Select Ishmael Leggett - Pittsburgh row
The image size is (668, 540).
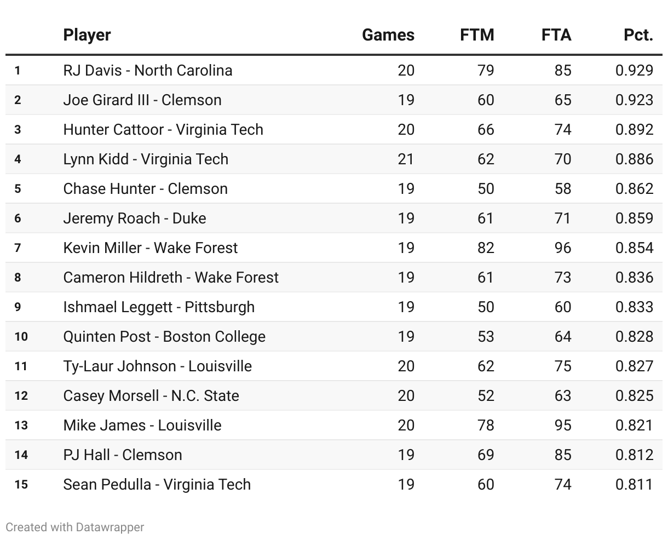(x=159, y=307)
